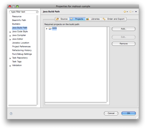Select Task Repository item

point(20,58)
